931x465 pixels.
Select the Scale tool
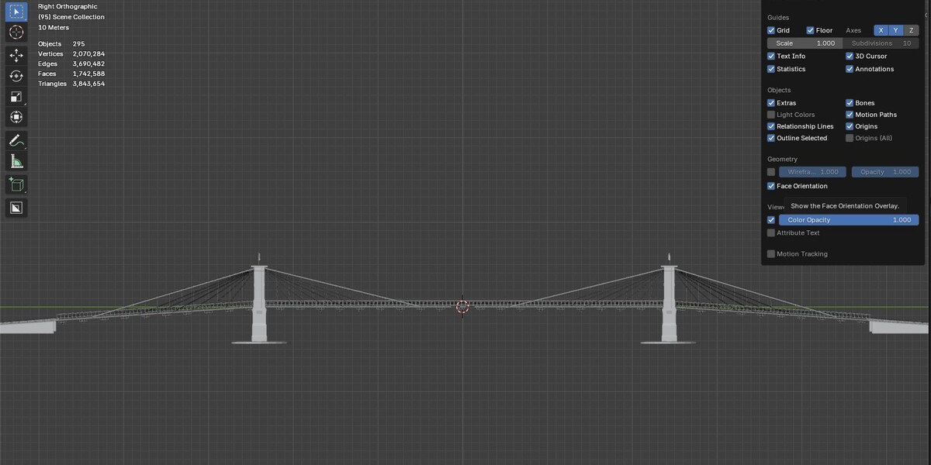(x=16, y=97)
